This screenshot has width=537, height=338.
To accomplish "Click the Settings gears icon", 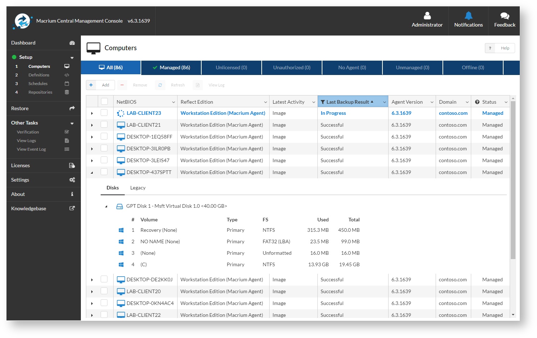I will (x=72, y=180).
